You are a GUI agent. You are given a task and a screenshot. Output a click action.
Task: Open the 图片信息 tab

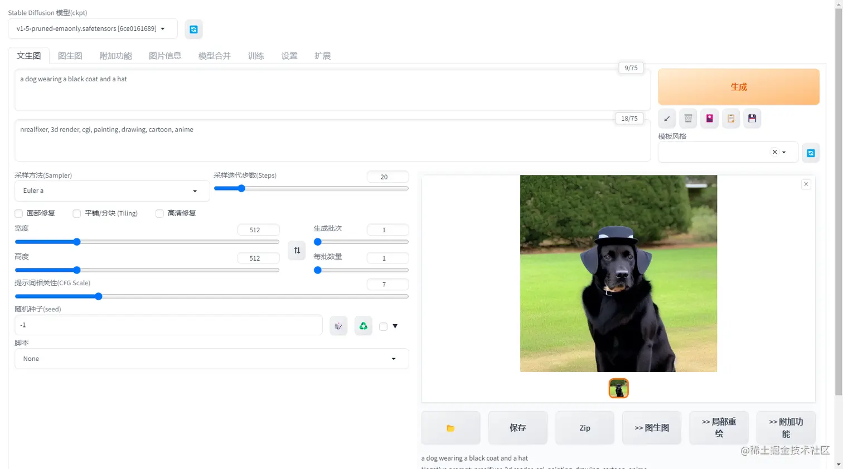(165, 56)
